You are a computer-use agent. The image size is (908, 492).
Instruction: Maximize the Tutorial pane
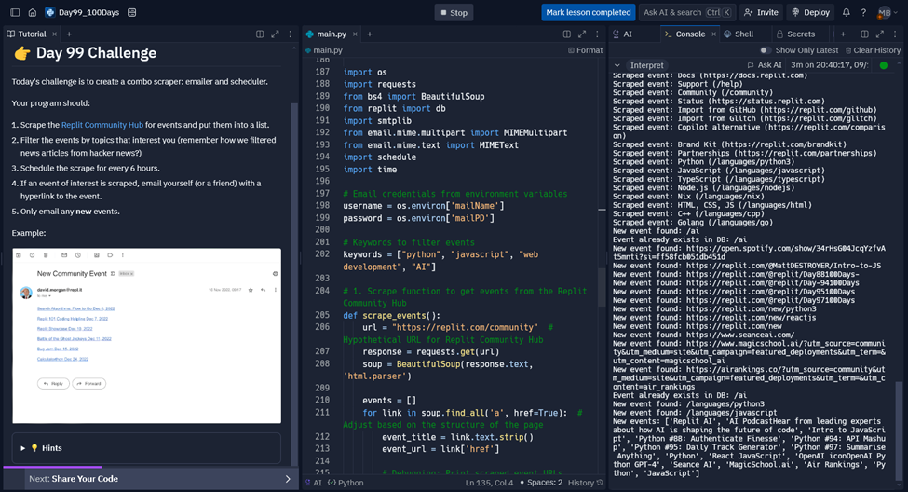[x=275, y=34]
